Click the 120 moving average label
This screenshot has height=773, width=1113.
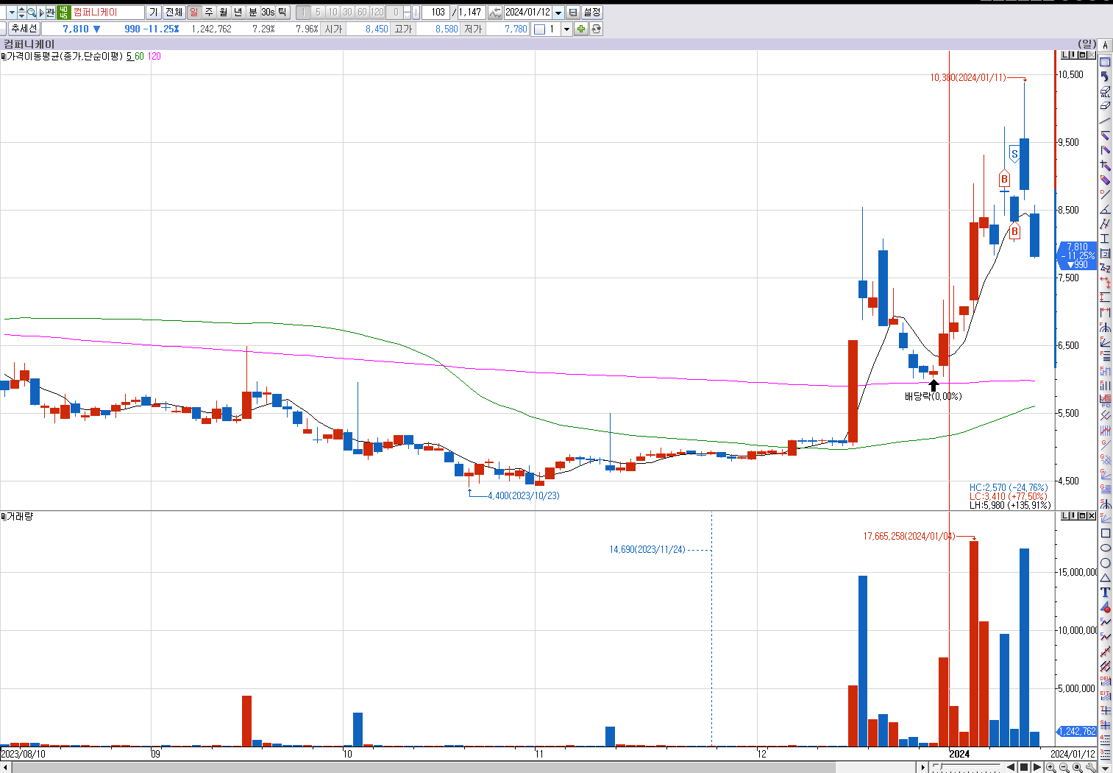click(154, 57)
